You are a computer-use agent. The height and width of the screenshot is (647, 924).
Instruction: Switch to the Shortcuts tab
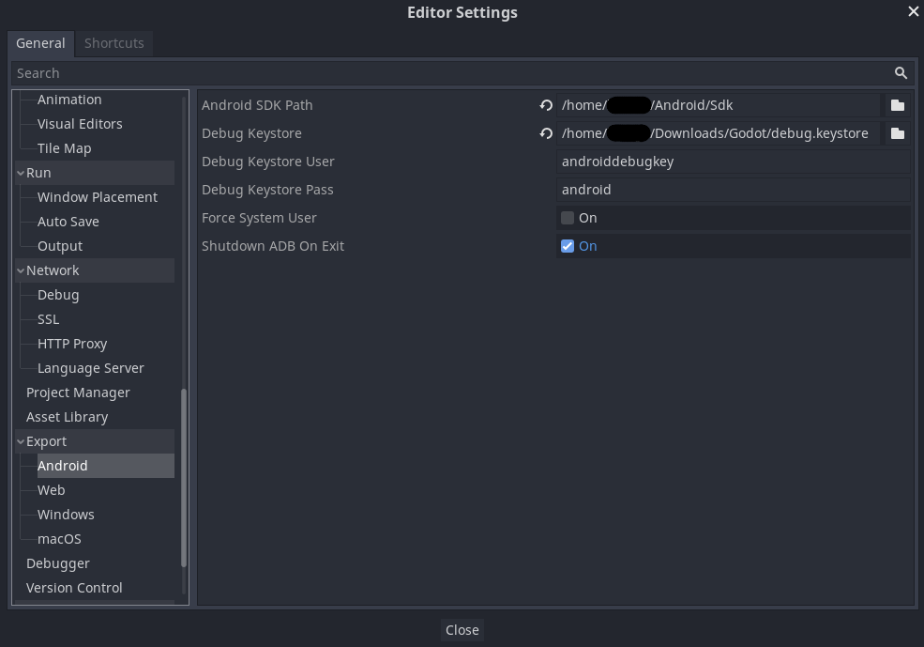coord(114,43)
